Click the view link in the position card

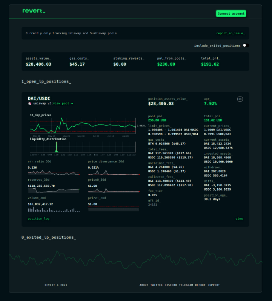(x=239, y=219)
